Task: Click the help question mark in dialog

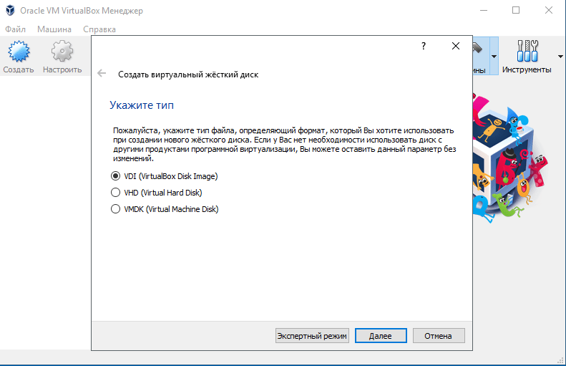Action: click(424, 46)
